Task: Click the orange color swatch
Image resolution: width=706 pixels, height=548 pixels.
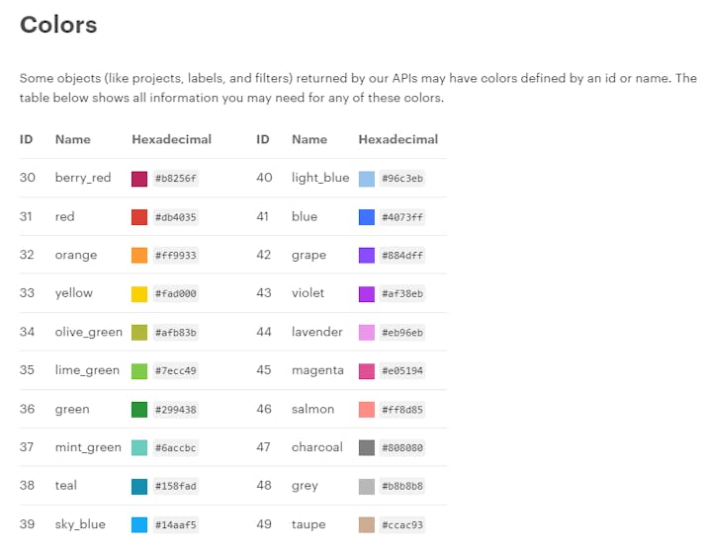Action: point(139,256)
